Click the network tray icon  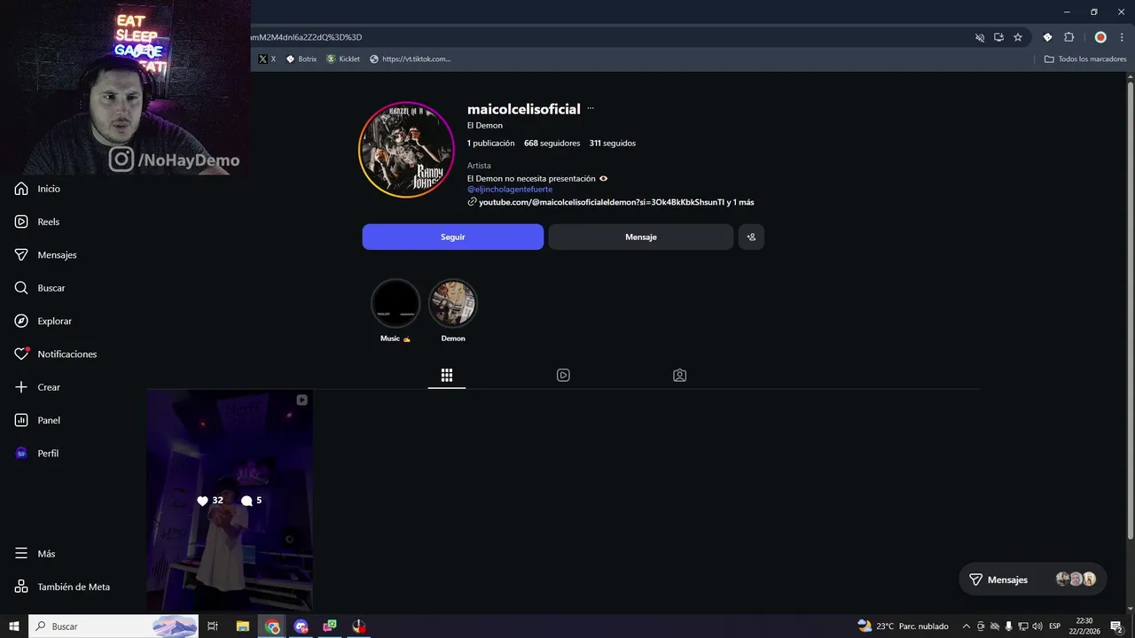[1022, 626]
